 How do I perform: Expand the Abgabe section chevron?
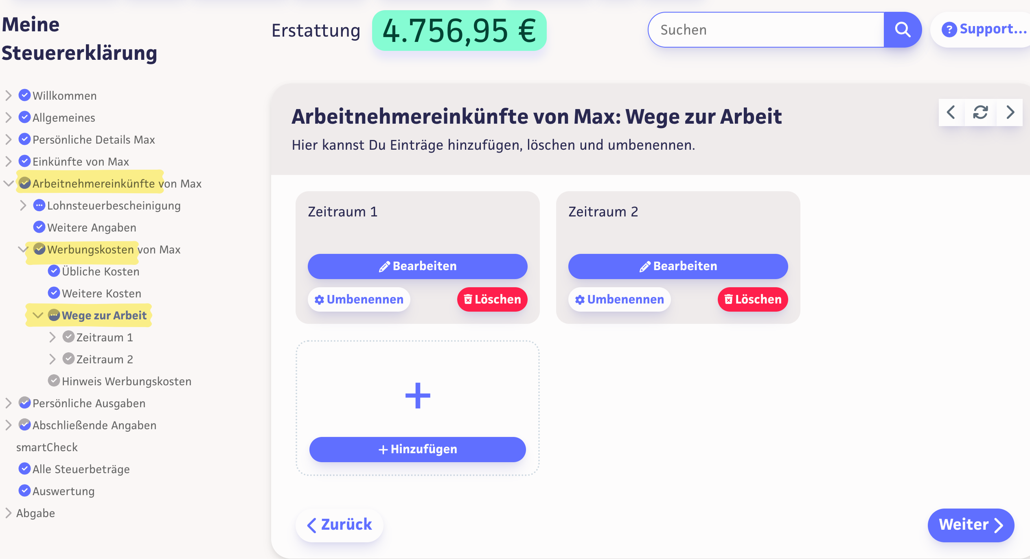[x=8, y=513]
